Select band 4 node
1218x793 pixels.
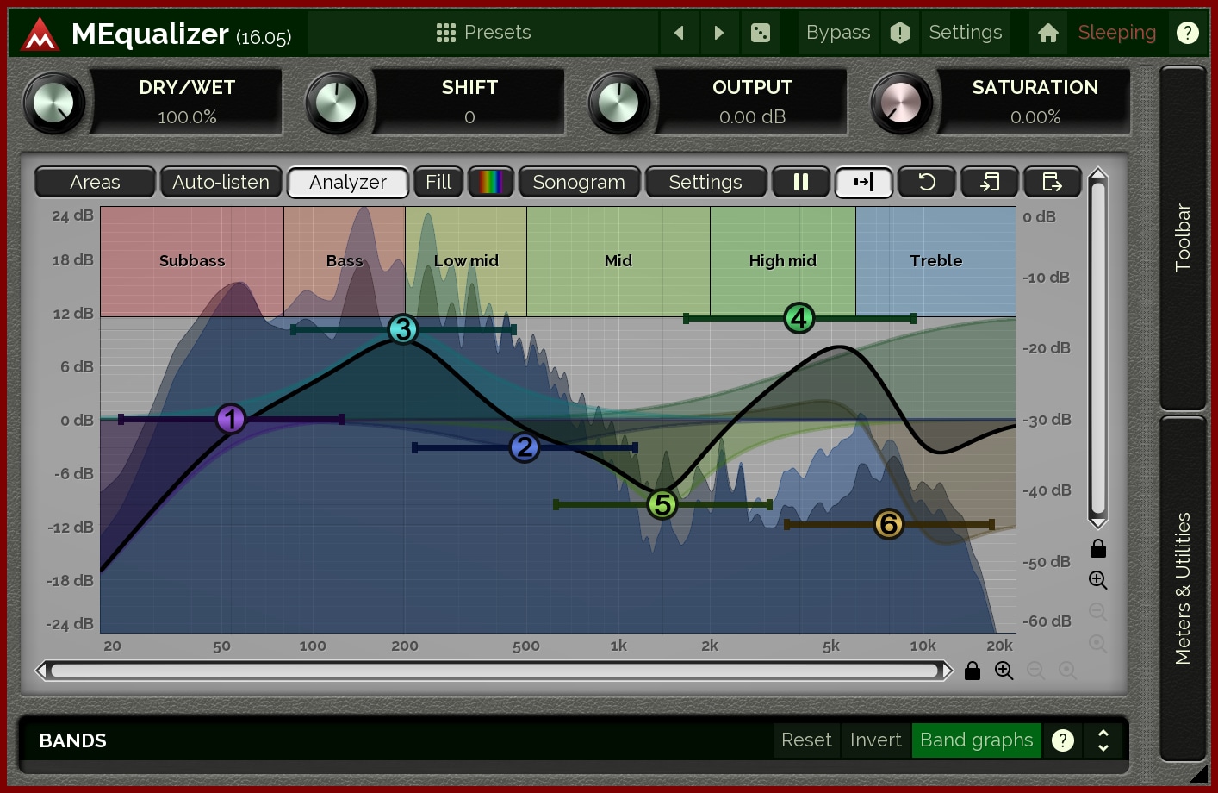point(799,319)
